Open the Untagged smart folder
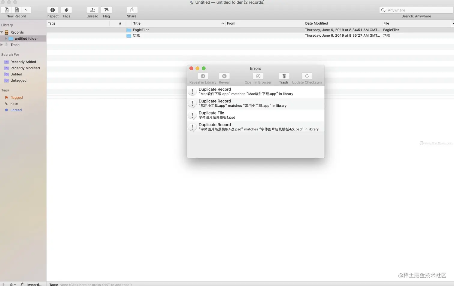Image resolution: width=454 pixels, height=286 pixels. (x=18, y=81)
